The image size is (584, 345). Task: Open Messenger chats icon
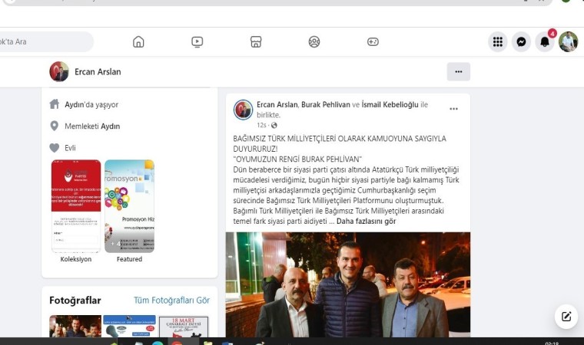click(521, 42)
